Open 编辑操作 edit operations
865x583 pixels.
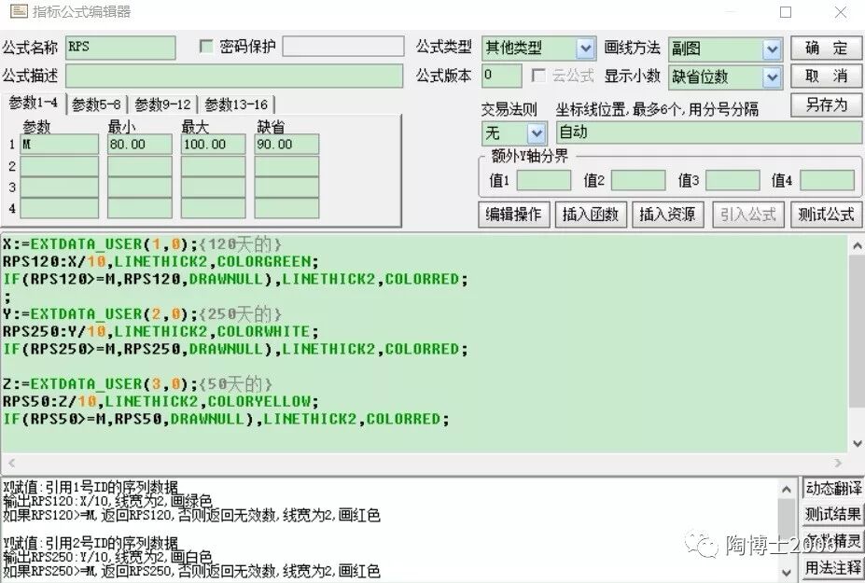pyautogui.click(x=513, y=215)
